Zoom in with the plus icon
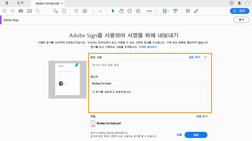The height and width of the screenshot is (141, 252). (x=138, y=11)
